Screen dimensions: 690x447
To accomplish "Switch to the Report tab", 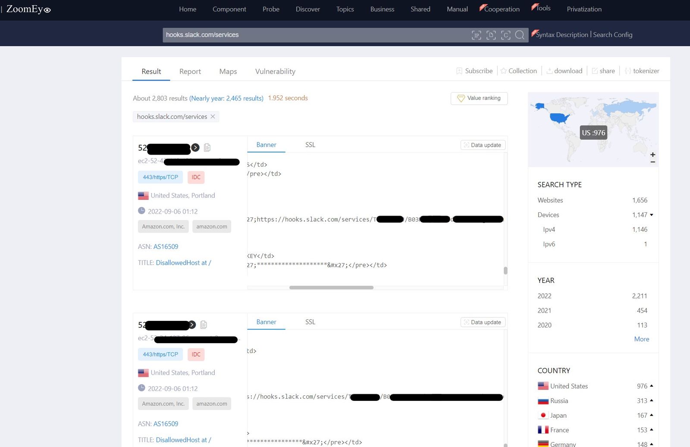I will 190,71.
